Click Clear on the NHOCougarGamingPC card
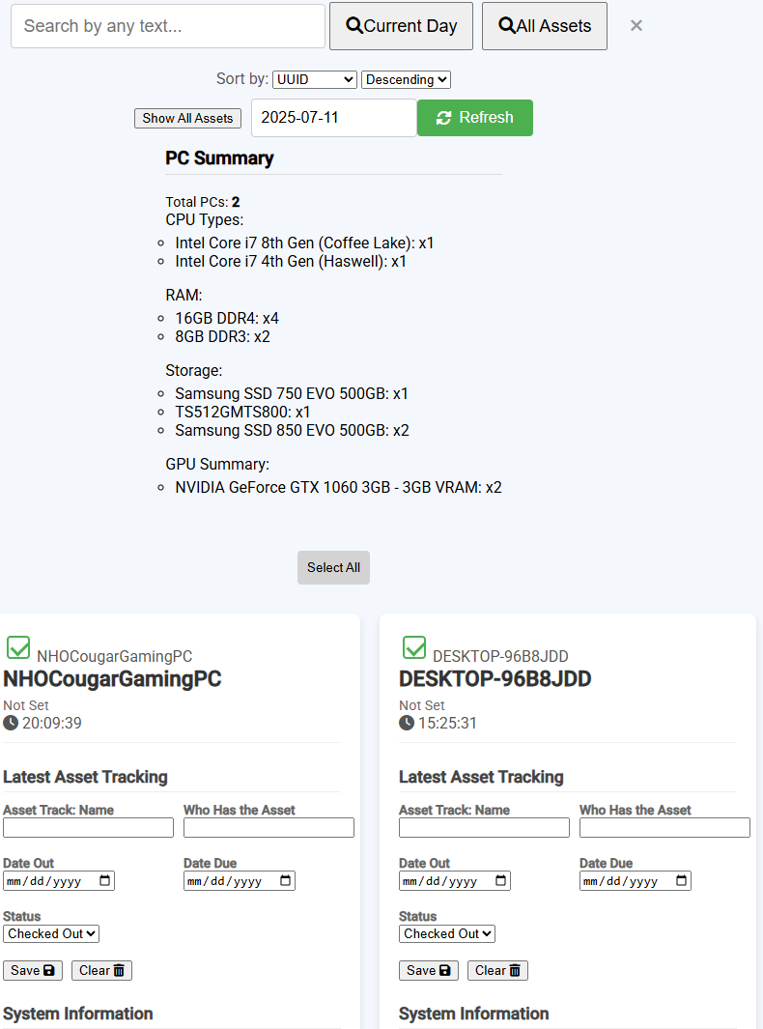Image resolution: width=763 pixels, height=1029 pixels. (100, 970)
